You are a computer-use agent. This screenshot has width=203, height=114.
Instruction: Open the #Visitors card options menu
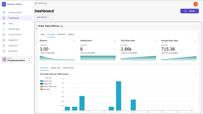pos(74,41)
